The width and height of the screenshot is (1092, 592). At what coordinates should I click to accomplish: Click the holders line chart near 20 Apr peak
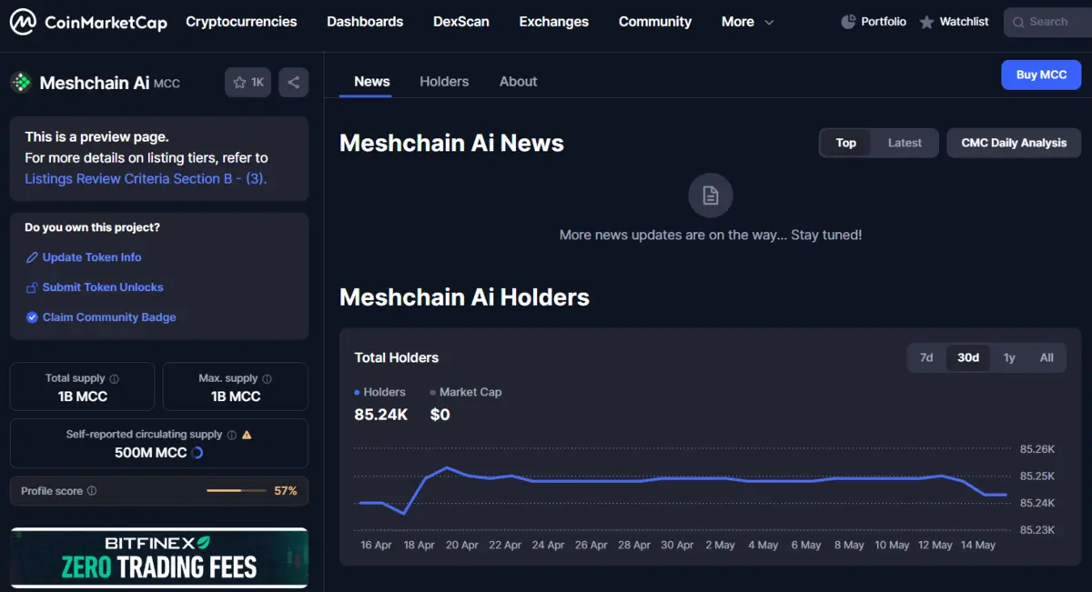447,468
